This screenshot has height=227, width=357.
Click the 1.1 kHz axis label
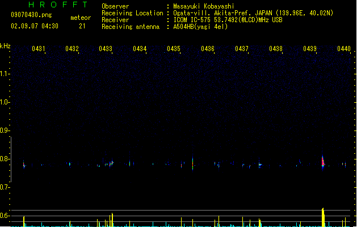pyautogui.click(x=5, y=74)
